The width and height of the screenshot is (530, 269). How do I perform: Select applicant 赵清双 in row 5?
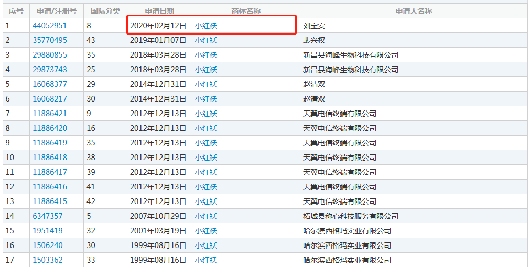pyautogui.click(x=314, y=84)
